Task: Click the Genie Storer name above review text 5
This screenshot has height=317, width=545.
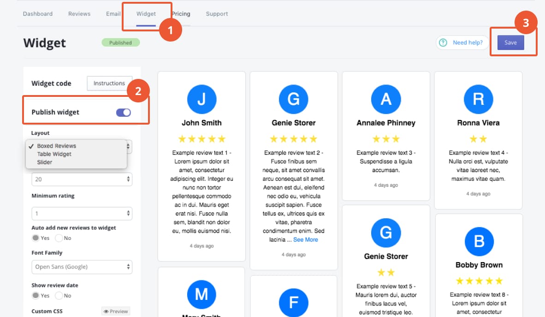Action: [386, 257]
